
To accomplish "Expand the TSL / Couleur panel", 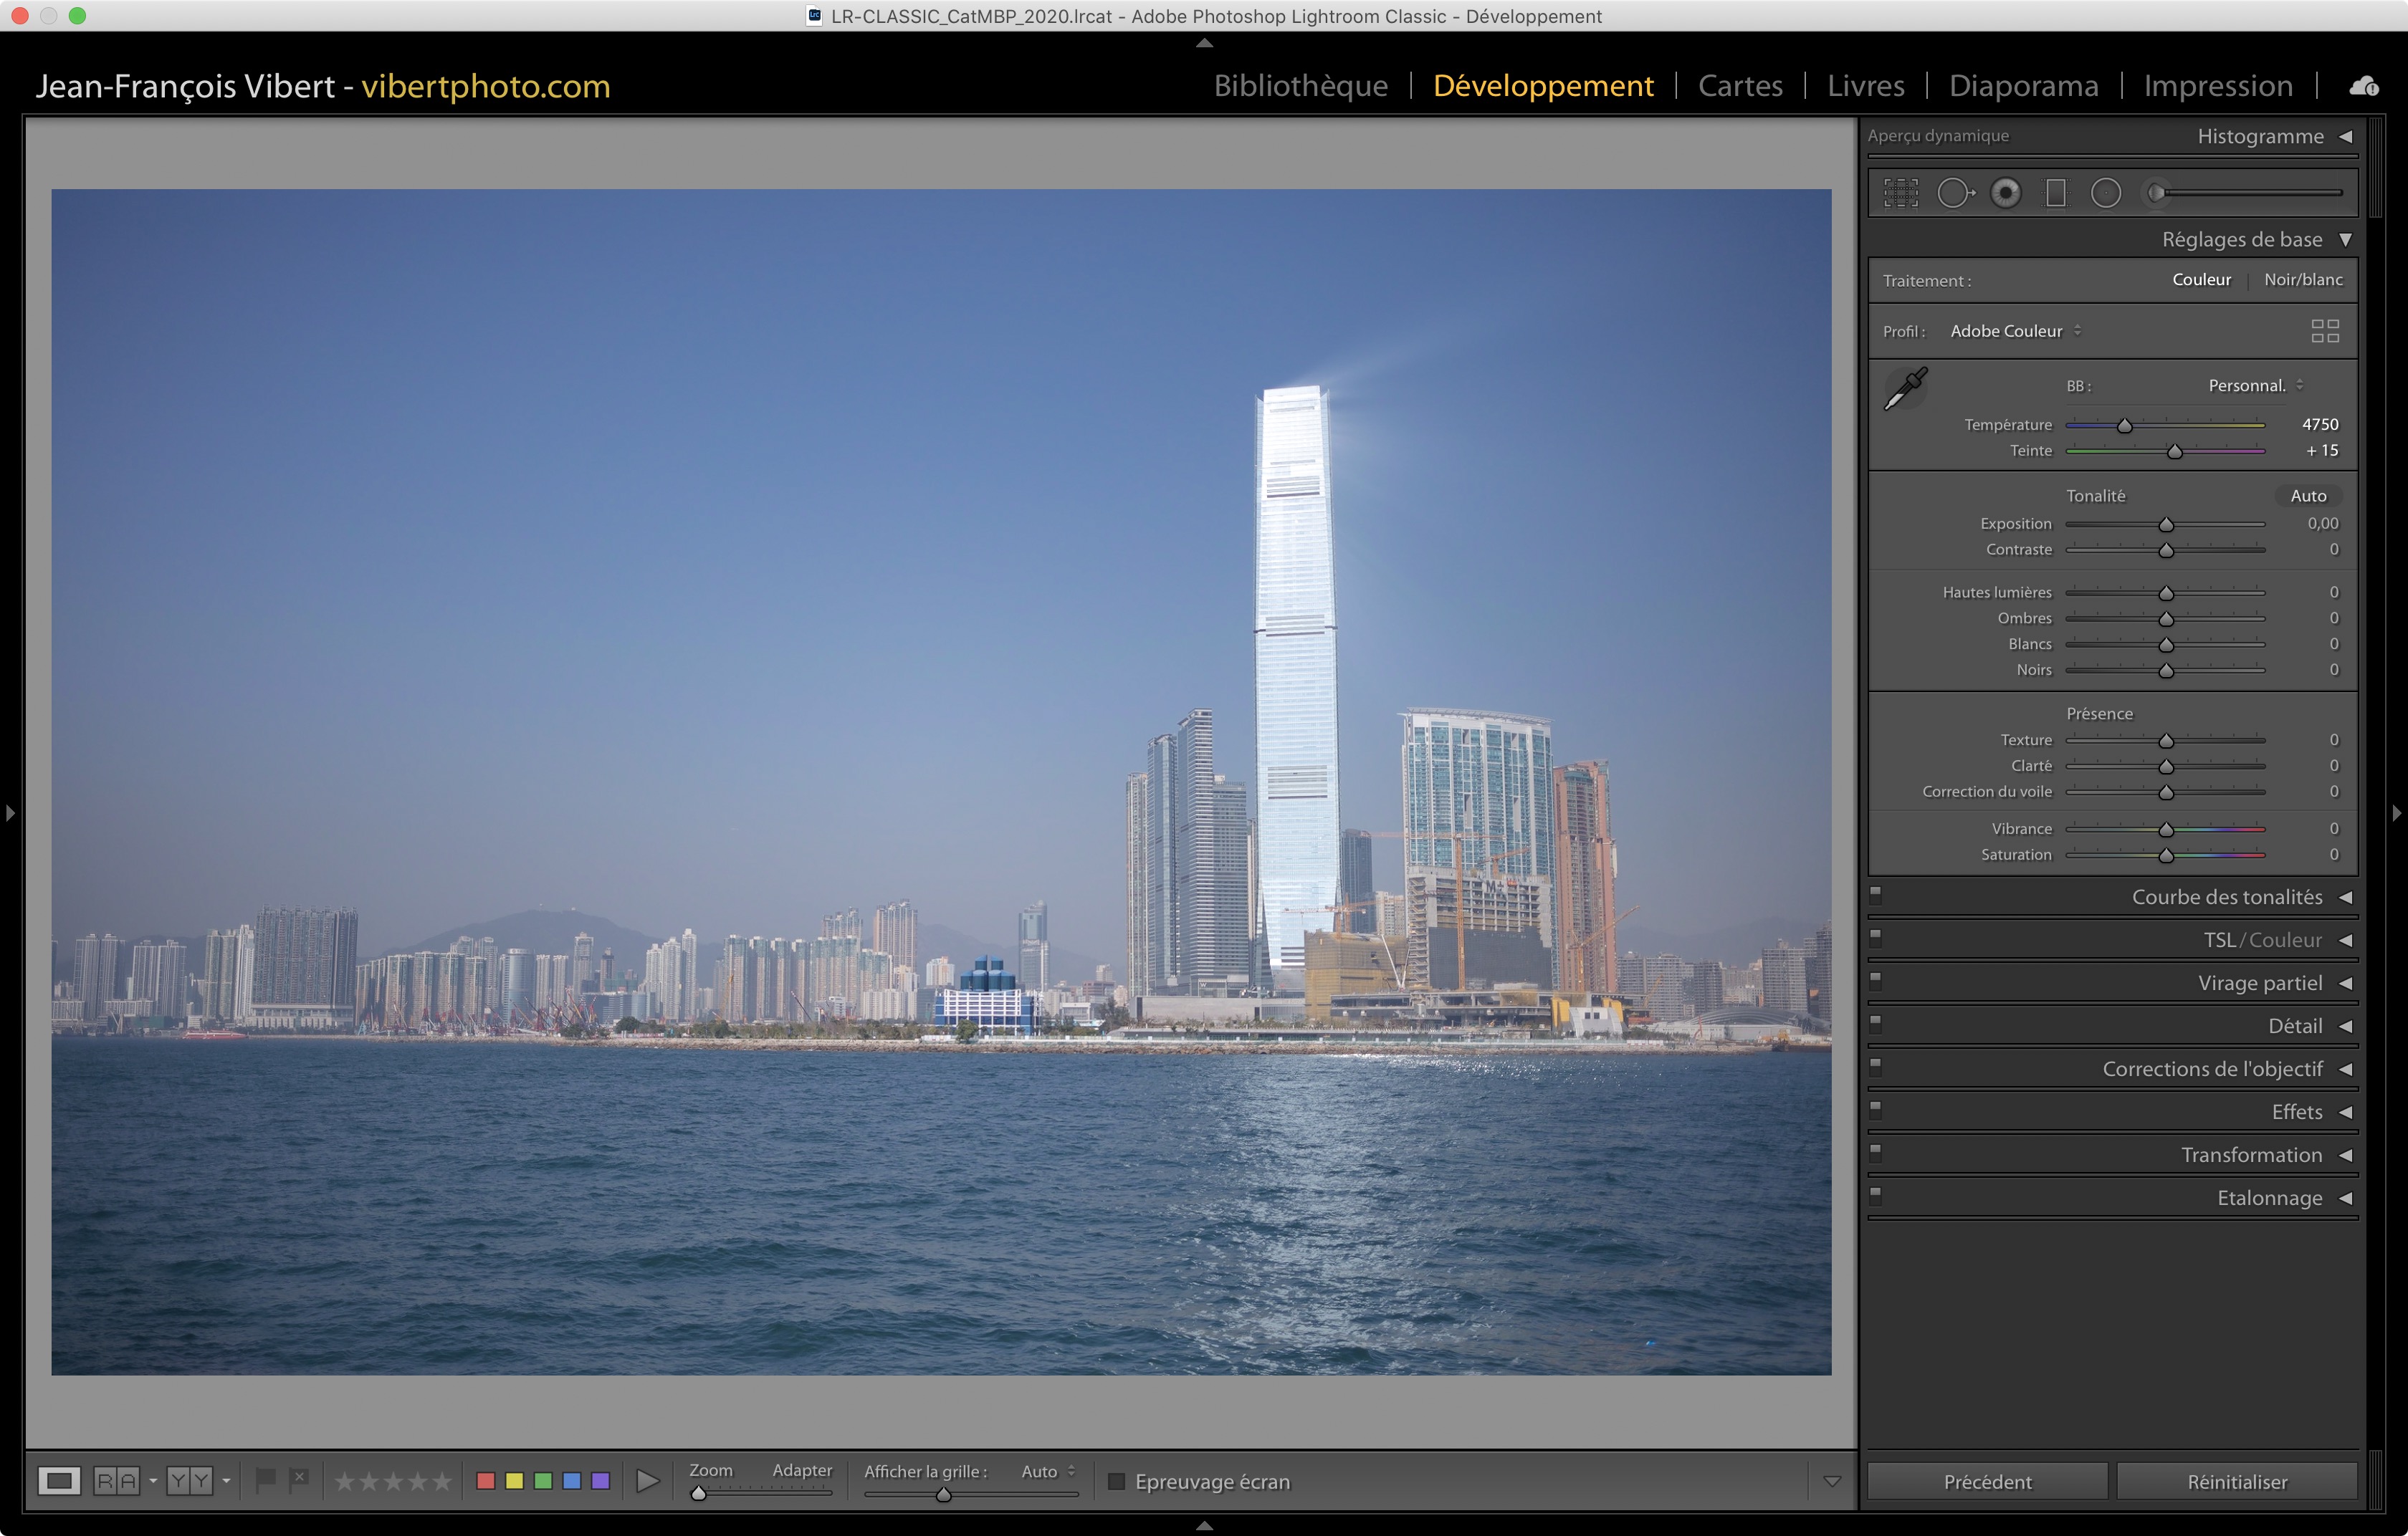I will pyautogui.click(x=2262, y=941).
